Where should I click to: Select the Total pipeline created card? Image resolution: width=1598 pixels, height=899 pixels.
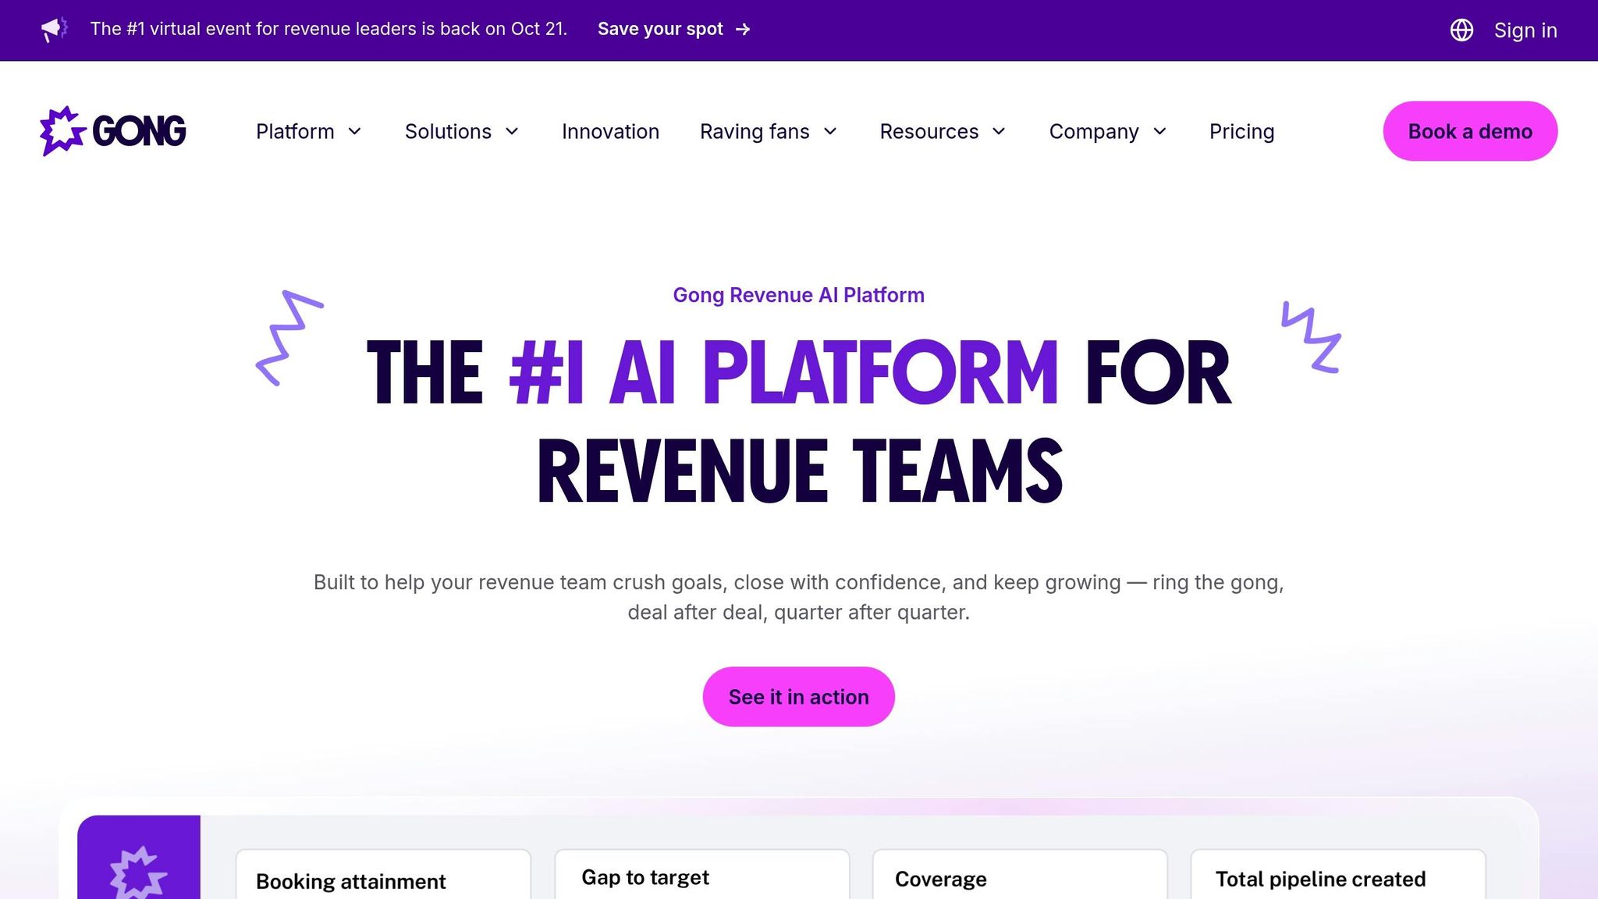click(x=1337, y=879)
